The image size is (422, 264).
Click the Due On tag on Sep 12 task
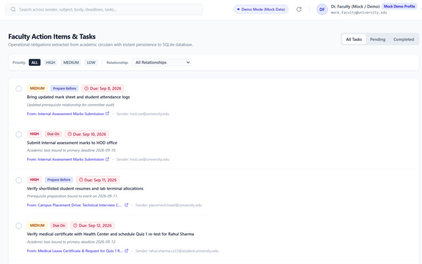point(59,225)
